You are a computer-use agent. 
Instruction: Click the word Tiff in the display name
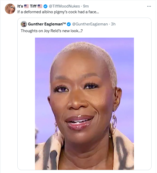[33, 6]
